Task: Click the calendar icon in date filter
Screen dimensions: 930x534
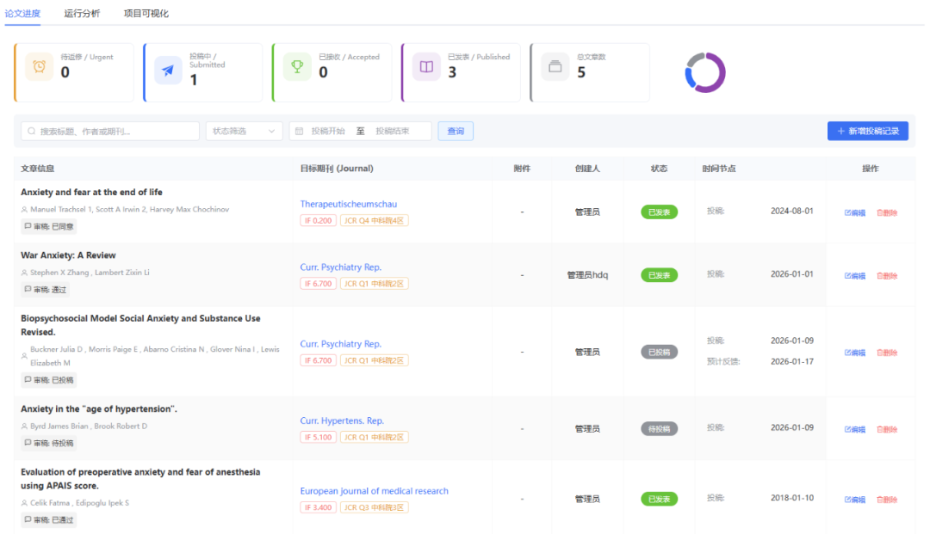Action: pyautogui.click(x=299, y=132)
